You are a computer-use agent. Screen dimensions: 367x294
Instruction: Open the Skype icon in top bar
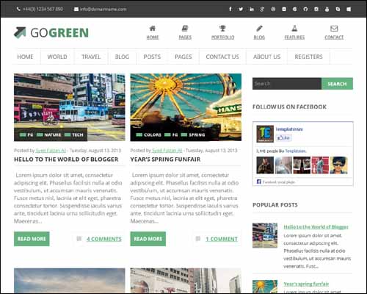338,9
